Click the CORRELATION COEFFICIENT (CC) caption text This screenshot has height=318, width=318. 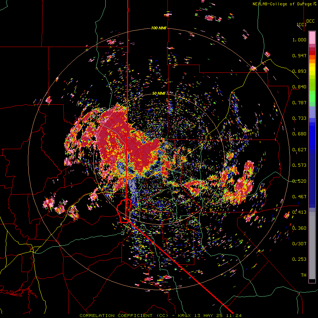click(x=124, y=316)
